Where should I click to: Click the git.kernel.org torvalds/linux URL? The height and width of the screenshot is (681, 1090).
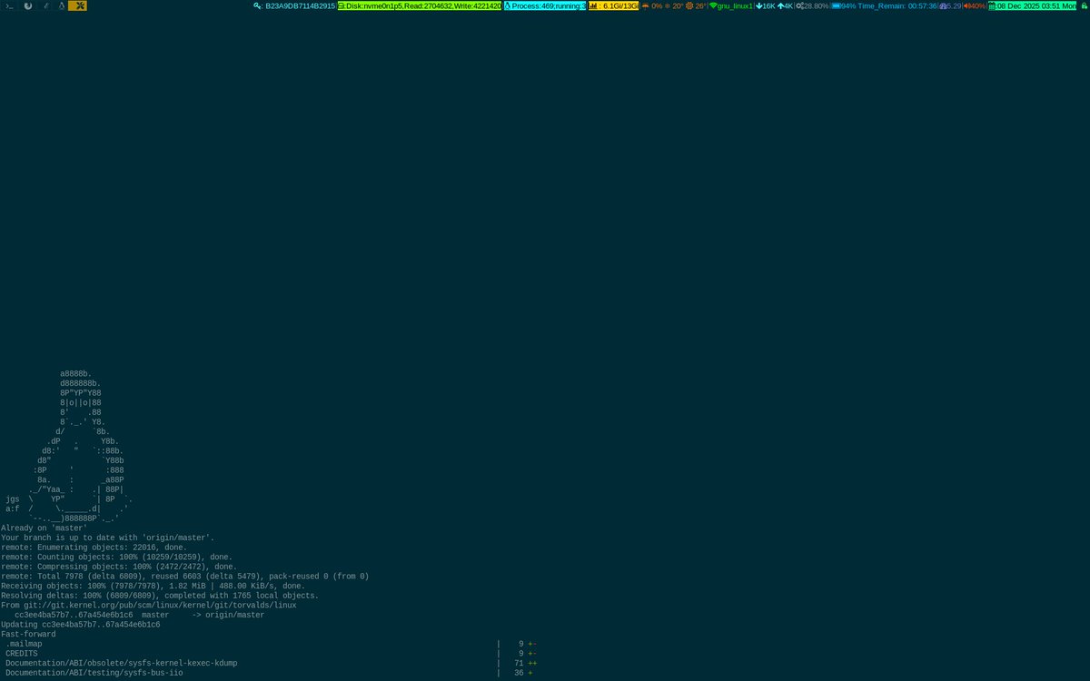(161, 605)
